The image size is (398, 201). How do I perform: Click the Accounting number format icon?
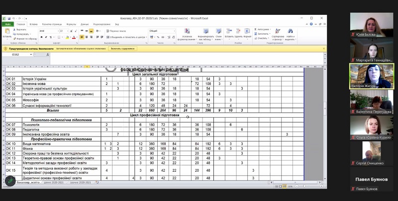[152, 37]
